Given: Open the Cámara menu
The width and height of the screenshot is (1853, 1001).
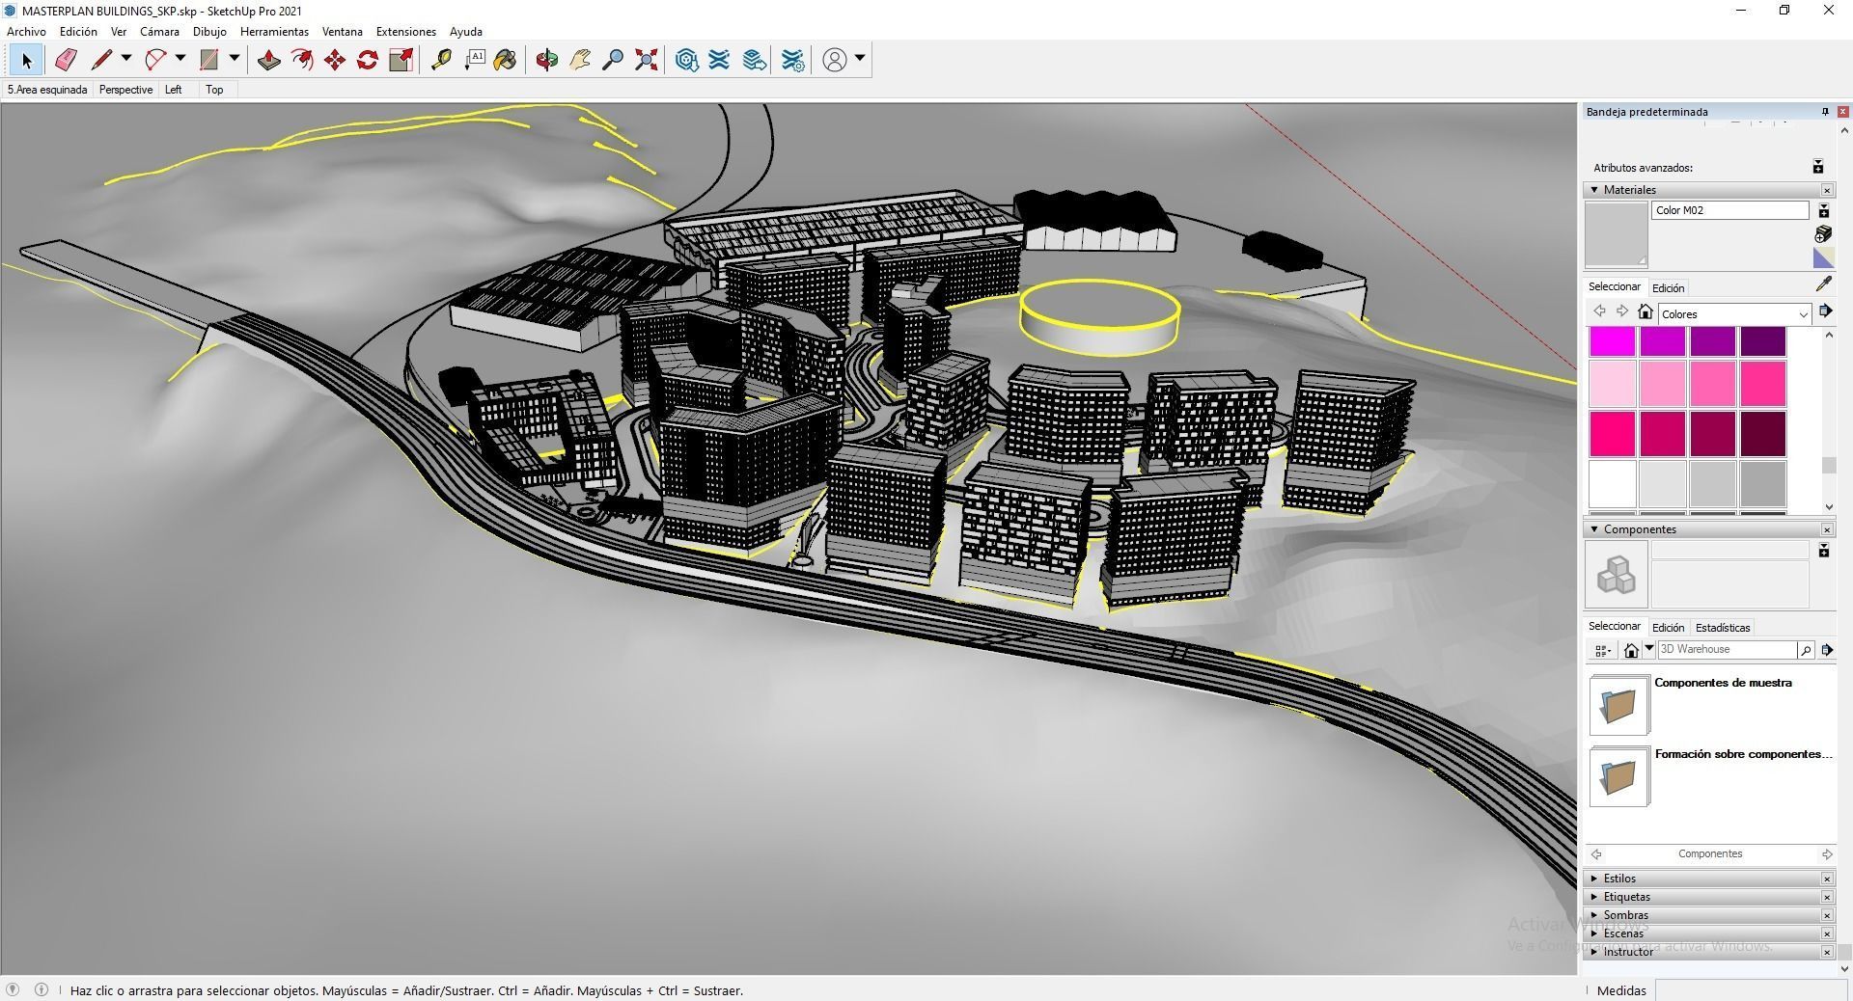Looking at the screenshot, I should (x=159, y=32).
